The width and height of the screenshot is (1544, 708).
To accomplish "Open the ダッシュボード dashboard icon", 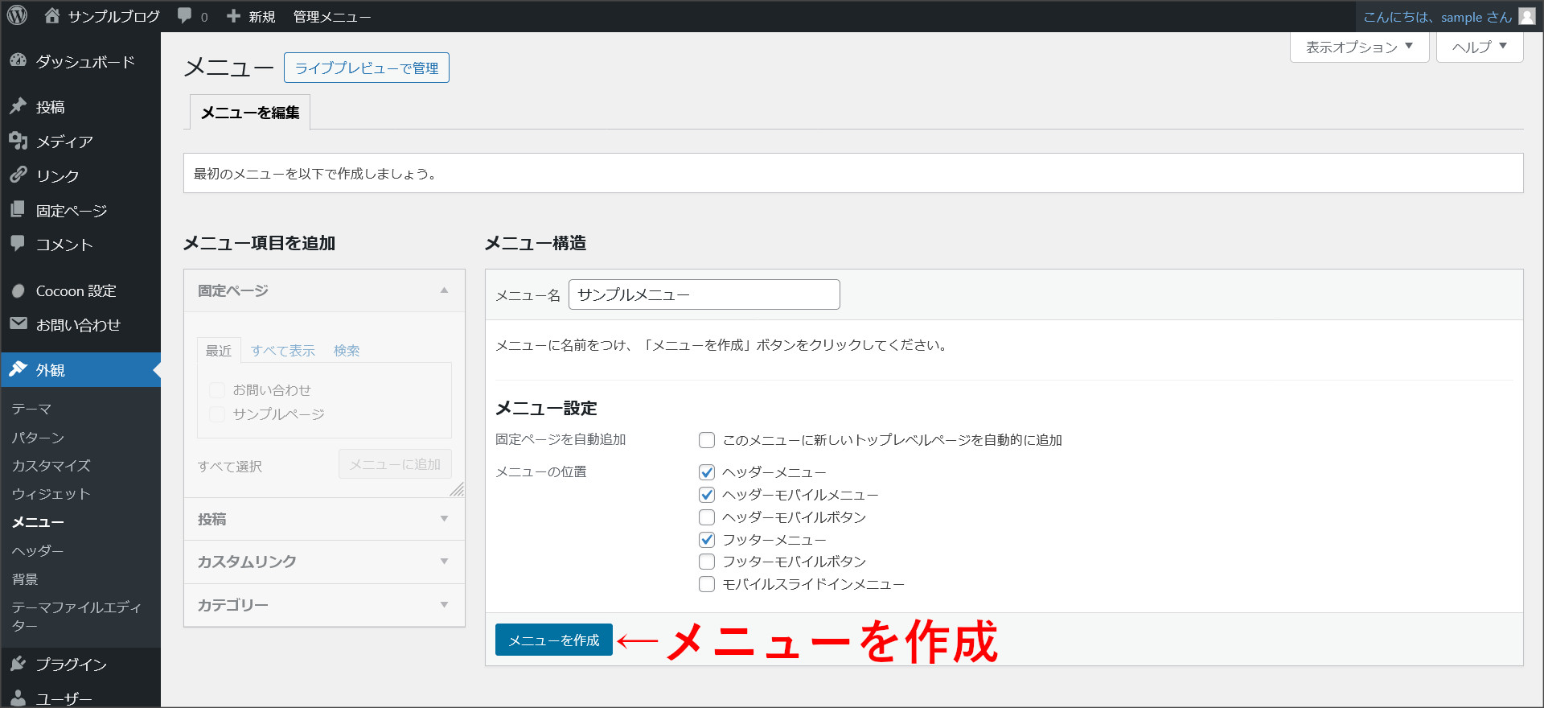I will coord(18,61).
